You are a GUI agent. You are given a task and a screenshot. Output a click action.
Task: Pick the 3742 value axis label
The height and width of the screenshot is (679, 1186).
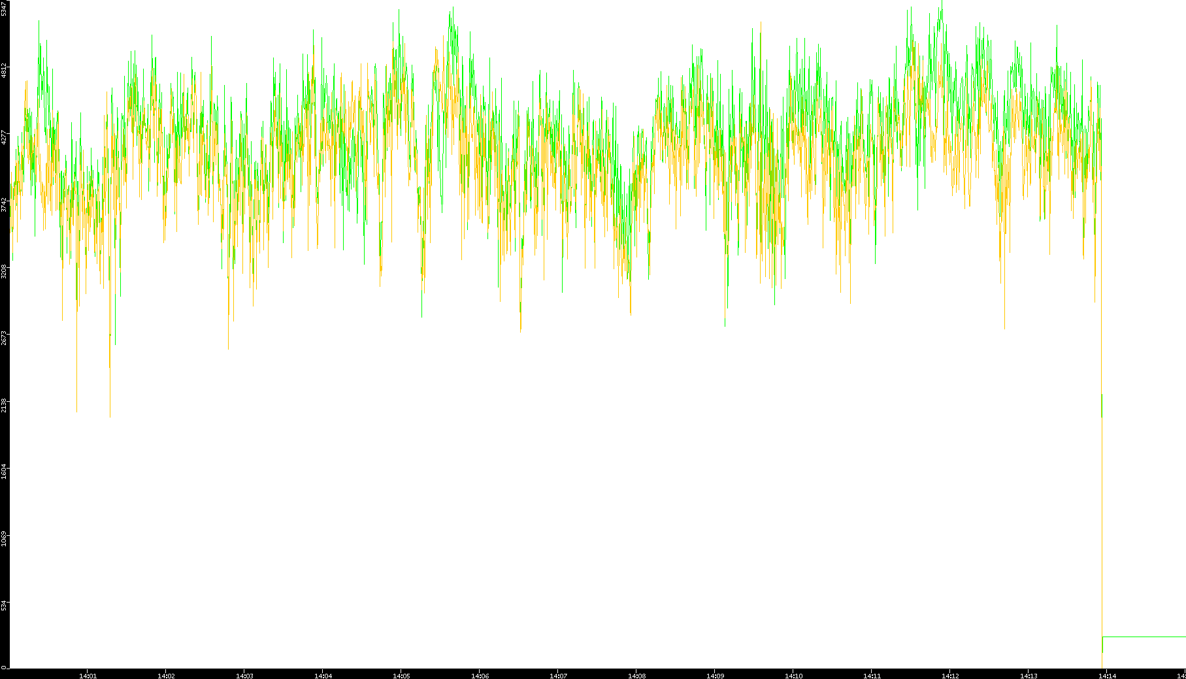4,205
